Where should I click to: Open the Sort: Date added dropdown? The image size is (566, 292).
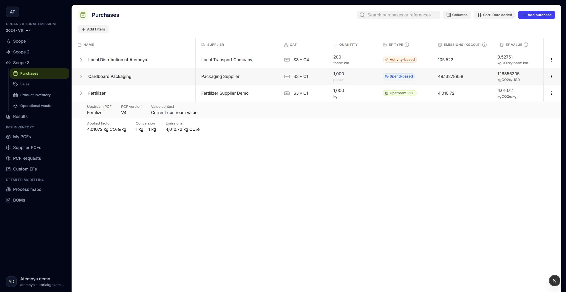point(494,15)
